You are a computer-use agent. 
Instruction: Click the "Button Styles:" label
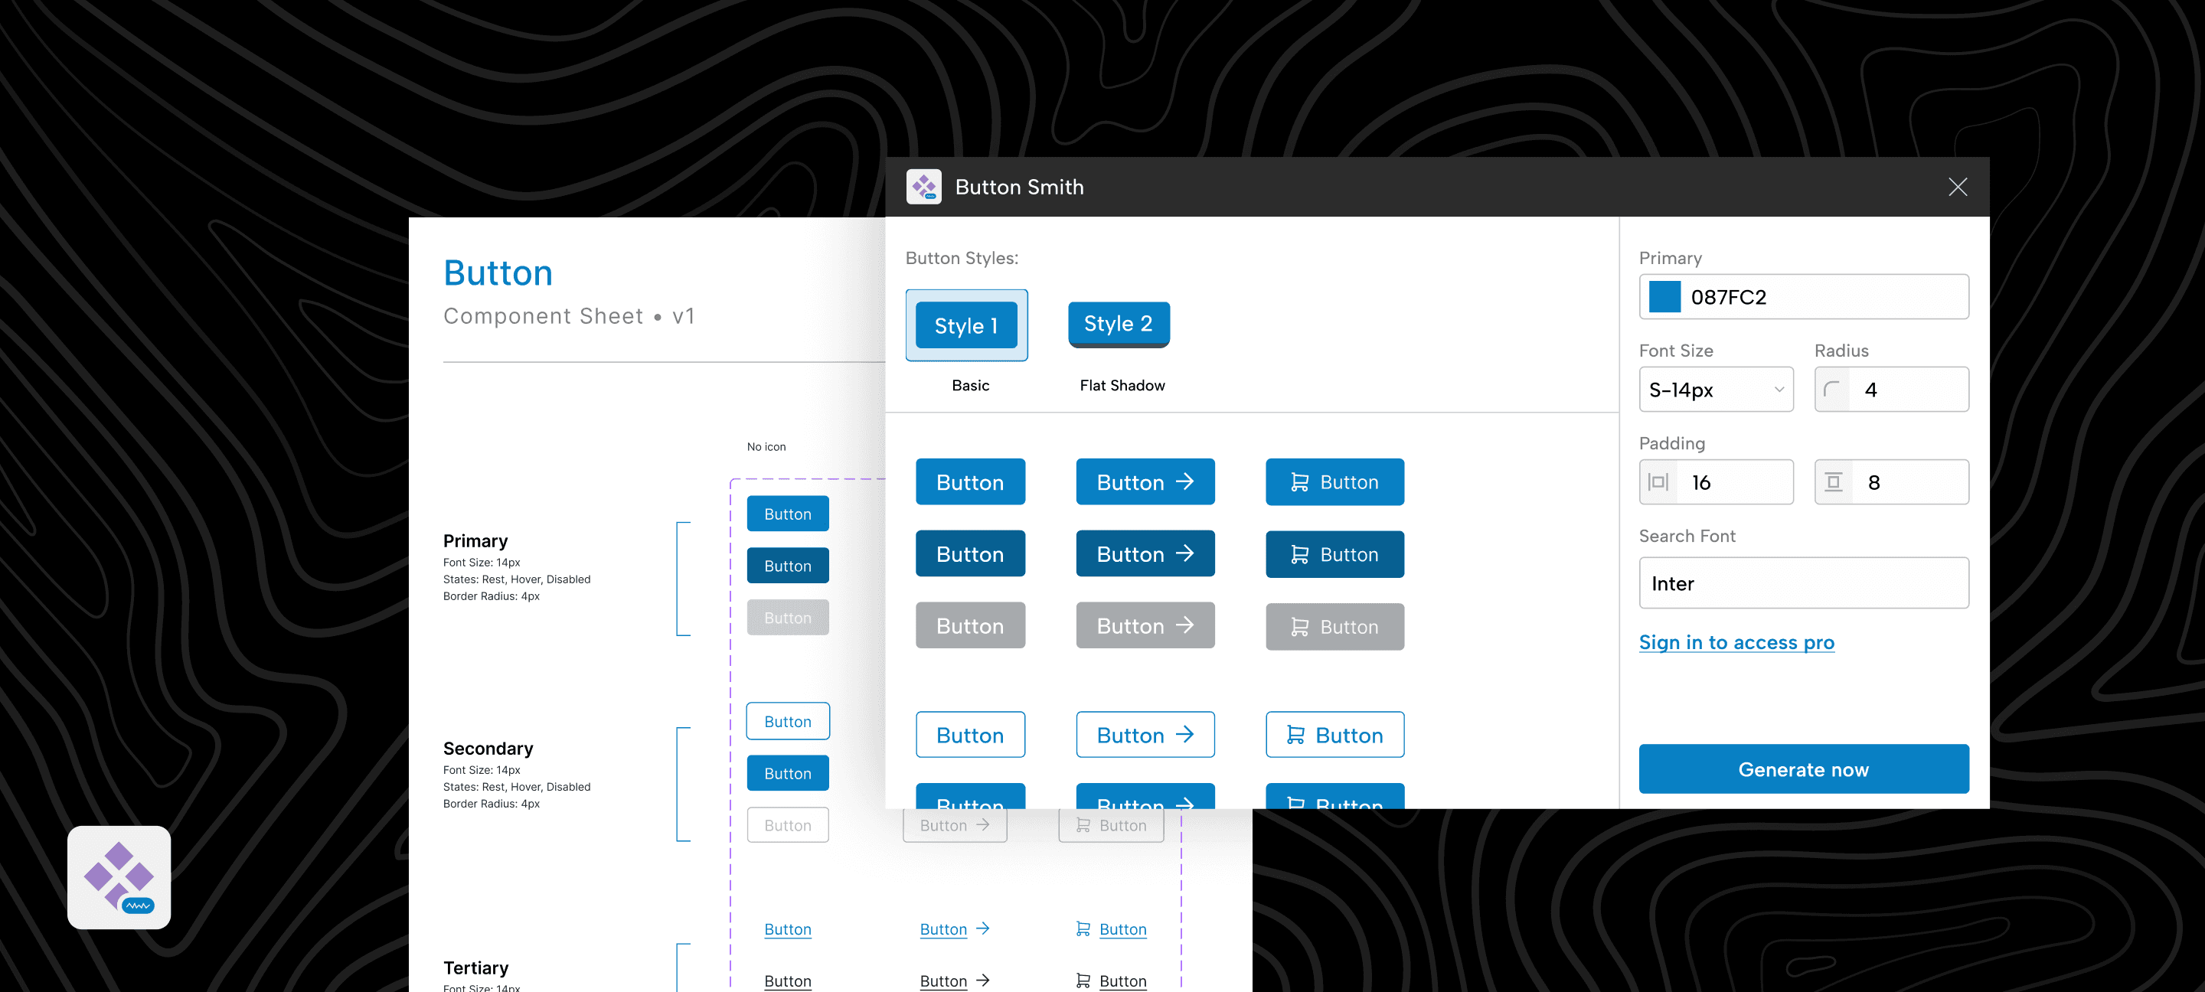962,258
